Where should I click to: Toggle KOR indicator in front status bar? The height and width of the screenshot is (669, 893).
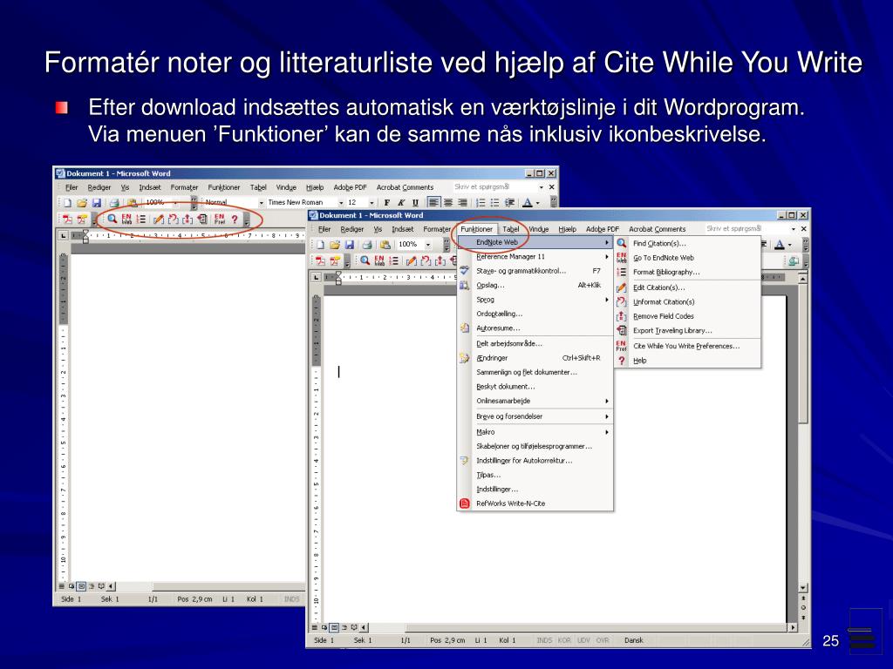[564, 640]
